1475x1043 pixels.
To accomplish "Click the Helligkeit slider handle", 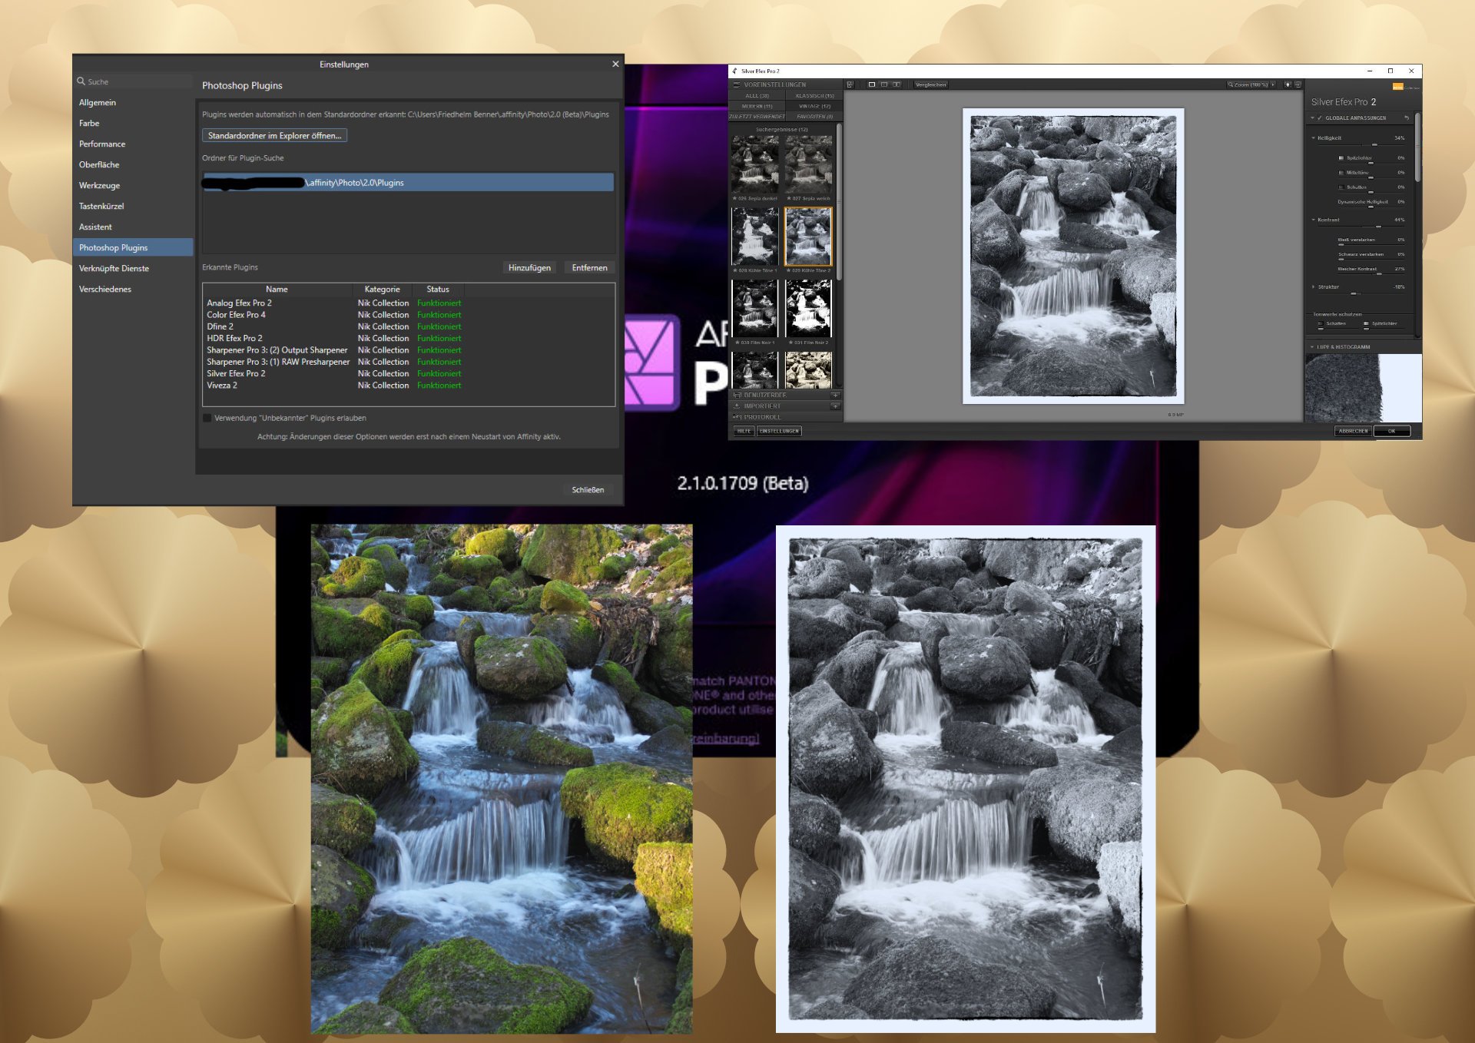I will click(1374, 144).
